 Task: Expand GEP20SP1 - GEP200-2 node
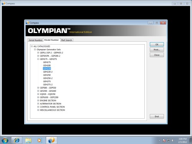[x=38, y=56]
